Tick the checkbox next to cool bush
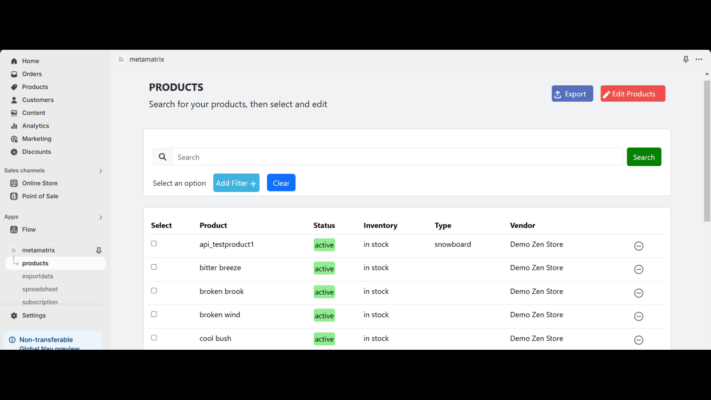Screen dimensions: 711x400 tap(154, 338)
